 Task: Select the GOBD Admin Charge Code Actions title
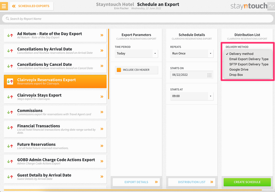(56, 160)
